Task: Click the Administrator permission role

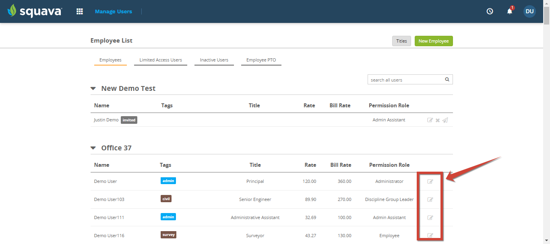Action: 389,181
